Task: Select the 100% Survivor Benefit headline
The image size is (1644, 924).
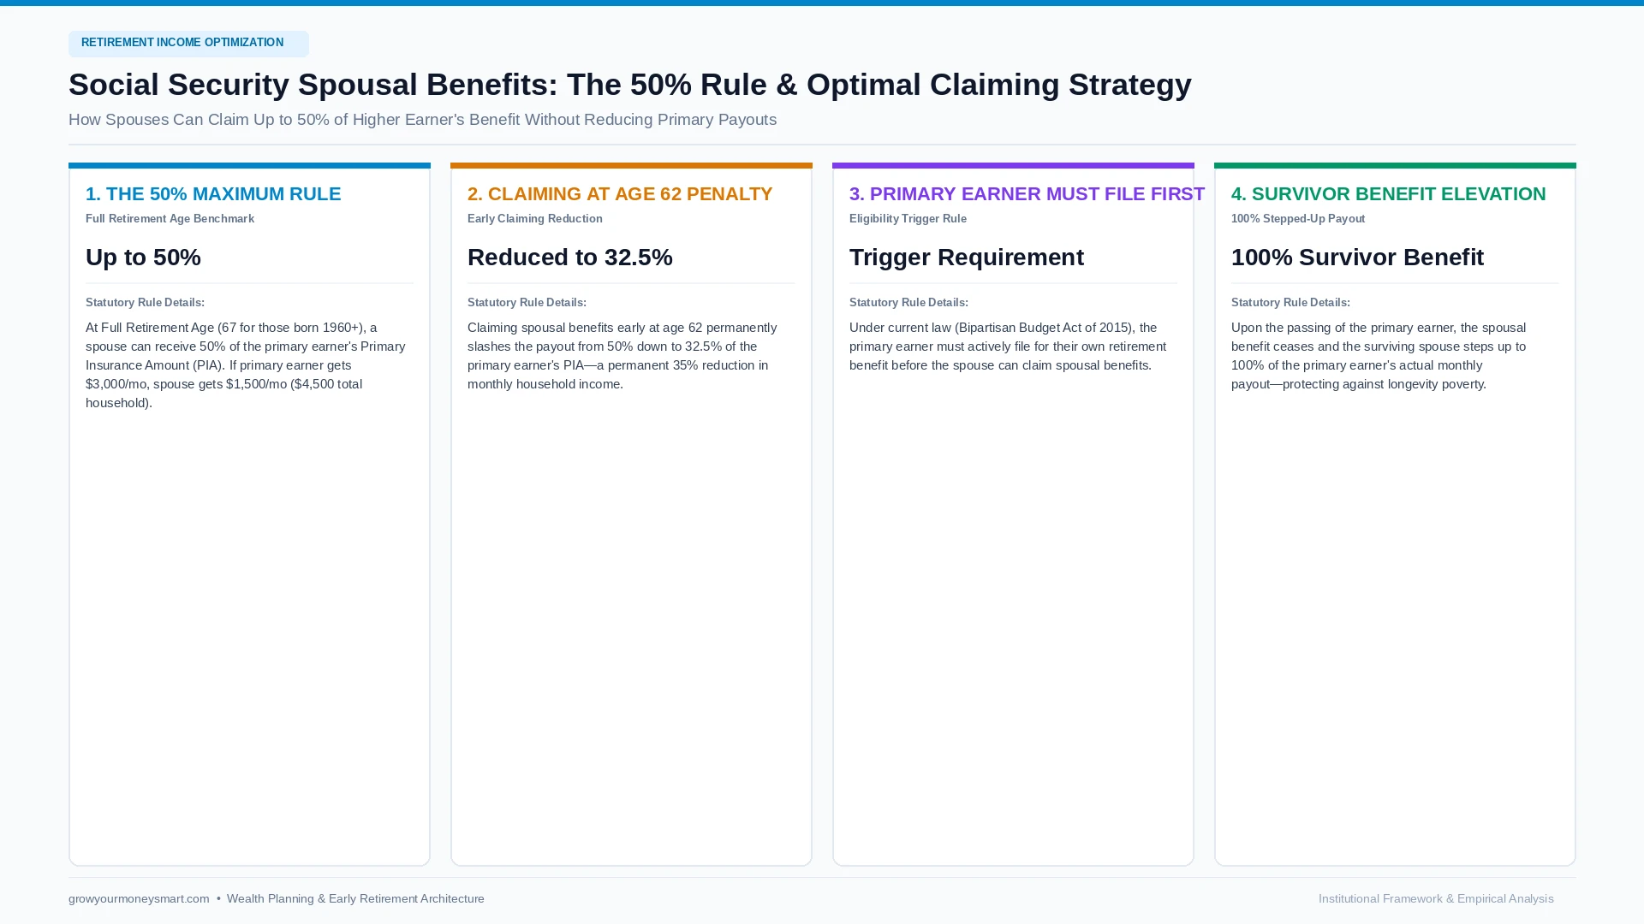Action: 1357,258
